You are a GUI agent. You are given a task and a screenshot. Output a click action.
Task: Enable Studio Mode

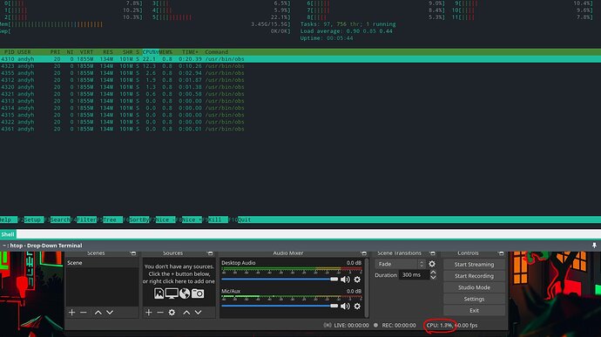[474, 287]
